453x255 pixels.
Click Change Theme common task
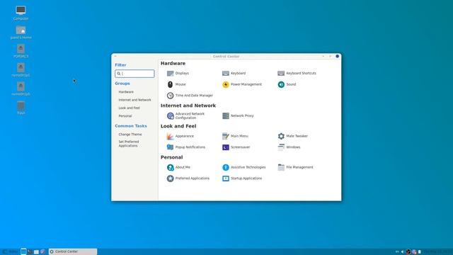tap(130, 135)
